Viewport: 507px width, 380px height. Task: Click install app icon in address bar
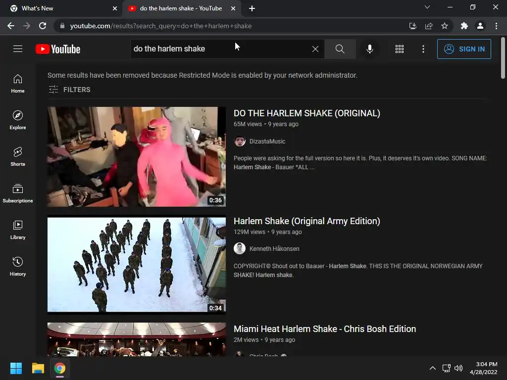tap(412, 26)
